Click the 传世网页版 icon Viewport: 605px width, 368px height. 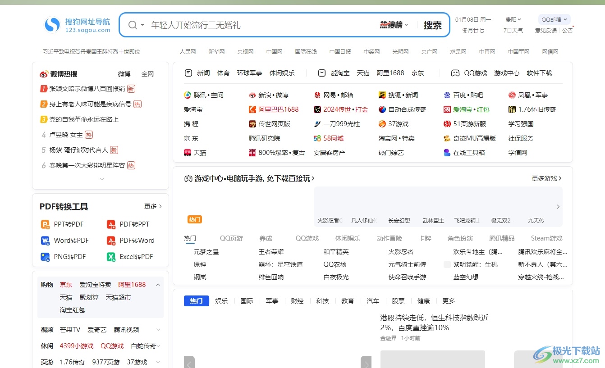tap(252, 124)
